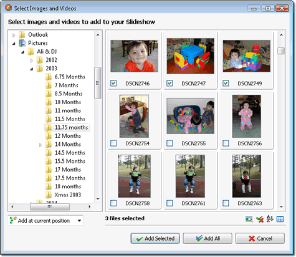The height and width of the screenshot is (257, 296).
Task: Click the image preview magnifier icon
Action: 249,219
